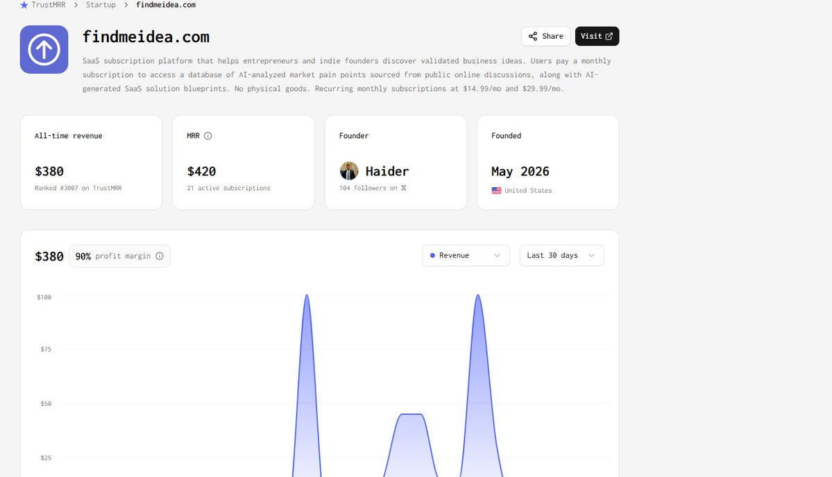The width and height of the screenshot is (832, 477).
Task: Click the 90% profit margin badge
Action: pyautogui.click(x=119, y=256)
